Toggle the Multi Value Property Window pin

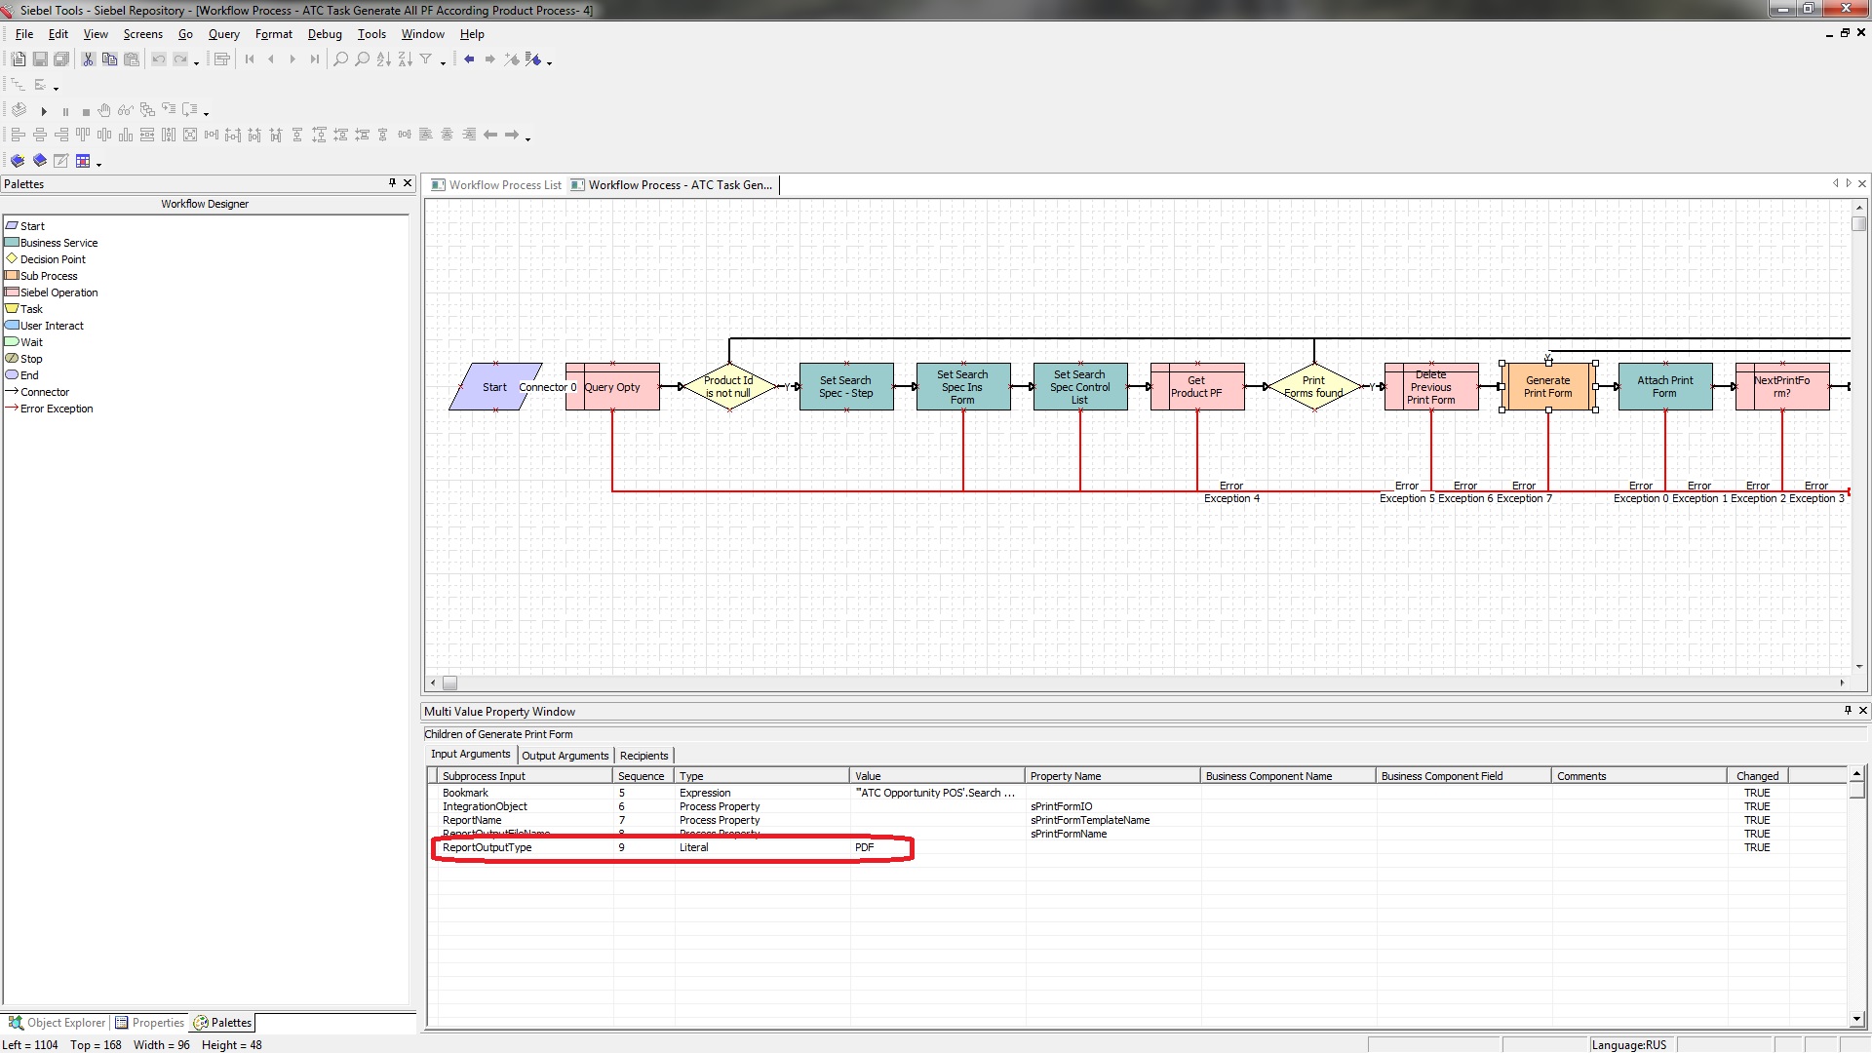click(1847, 711)
